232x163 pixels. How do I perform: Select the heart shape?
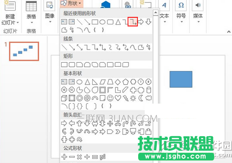(118, 98)
